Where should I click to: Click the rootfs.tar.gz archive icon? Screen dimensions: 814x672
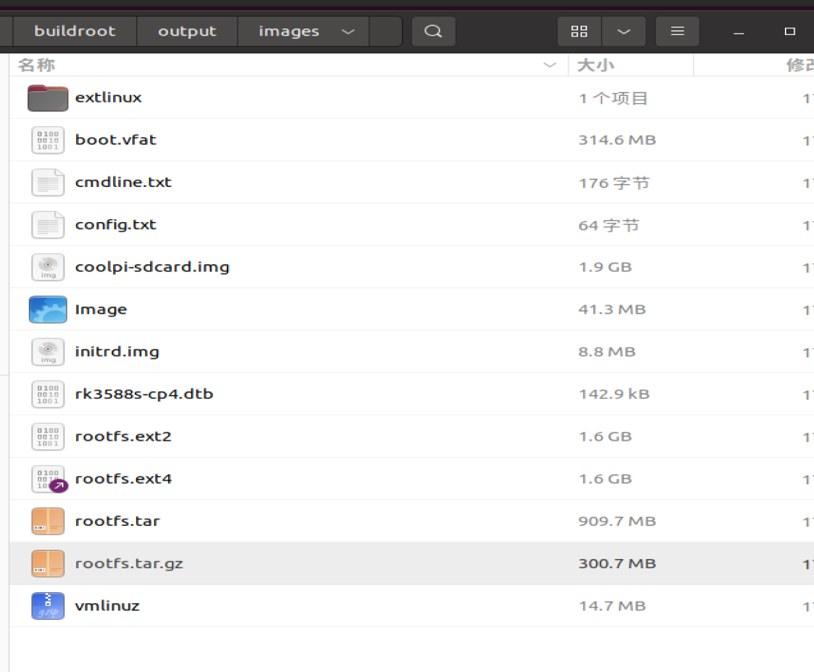coord(48,563)
